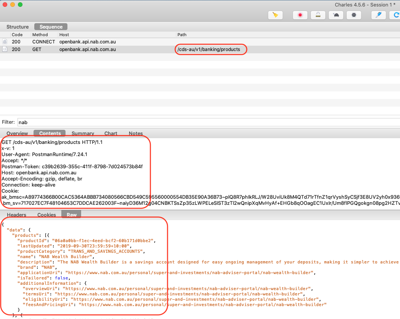Toggle the red Record button
400x319 pixels.
click(300, 15)
